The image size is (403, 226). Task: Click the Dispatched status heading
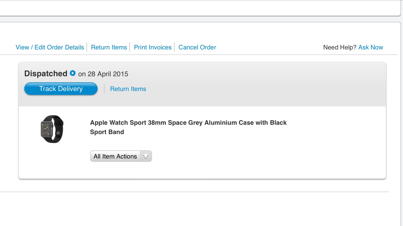coord(46,74)
